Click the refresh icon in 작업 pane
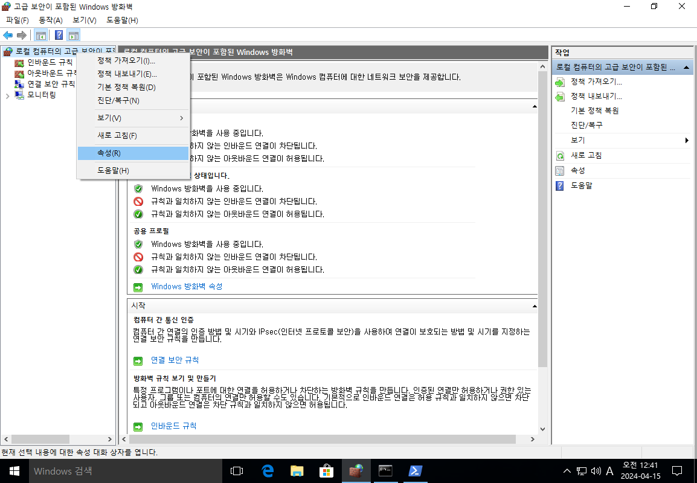The width and height of the screenshot is (697, 483). (x=560, y=156)
